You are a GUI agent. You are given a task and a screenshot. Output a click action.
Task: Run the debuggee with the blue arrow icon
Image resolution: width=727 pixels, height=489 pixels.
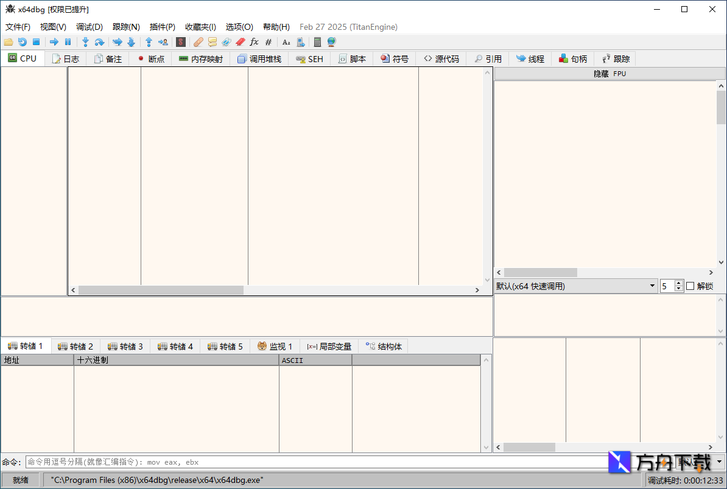coord(54,42)
